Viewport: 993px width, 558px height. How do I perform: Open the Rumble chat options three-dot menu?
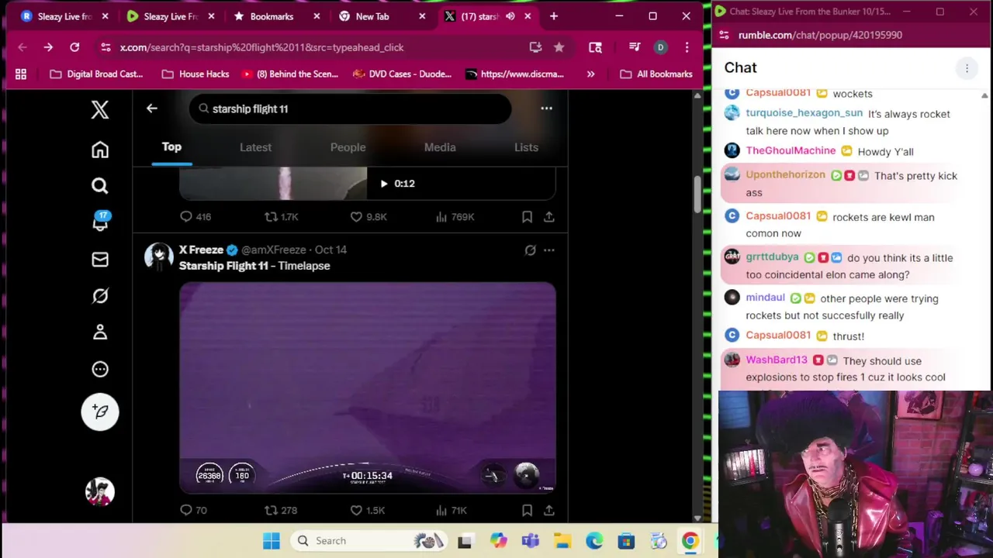click(967, 68)
